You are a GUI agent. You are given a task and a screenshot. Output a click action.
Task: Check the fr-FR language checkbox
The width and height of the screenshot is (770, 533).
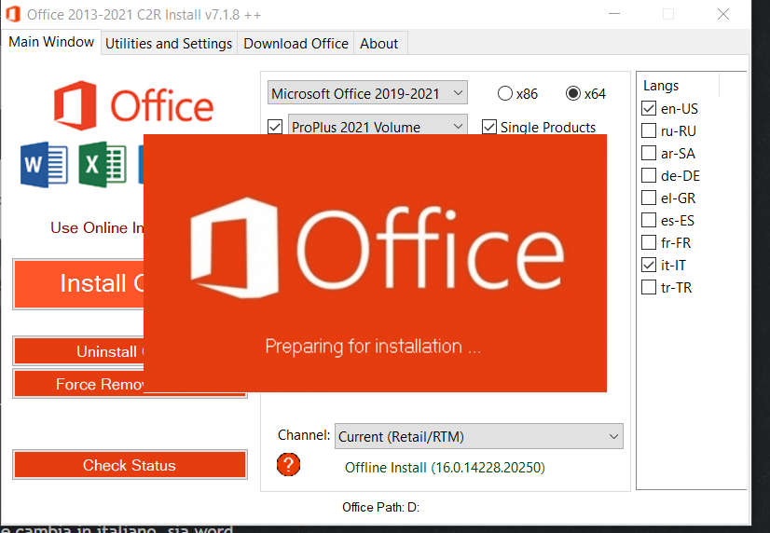pos(649,242)
